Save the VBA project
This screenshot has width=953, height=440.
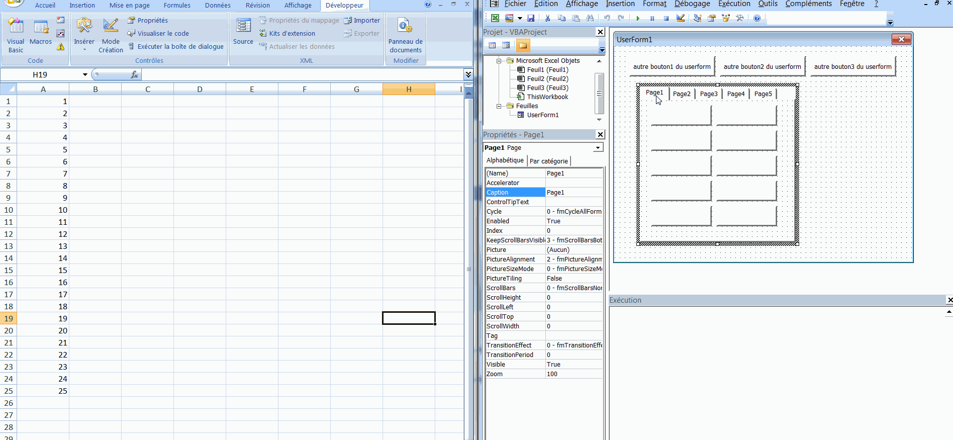click(x=531, y=18)
